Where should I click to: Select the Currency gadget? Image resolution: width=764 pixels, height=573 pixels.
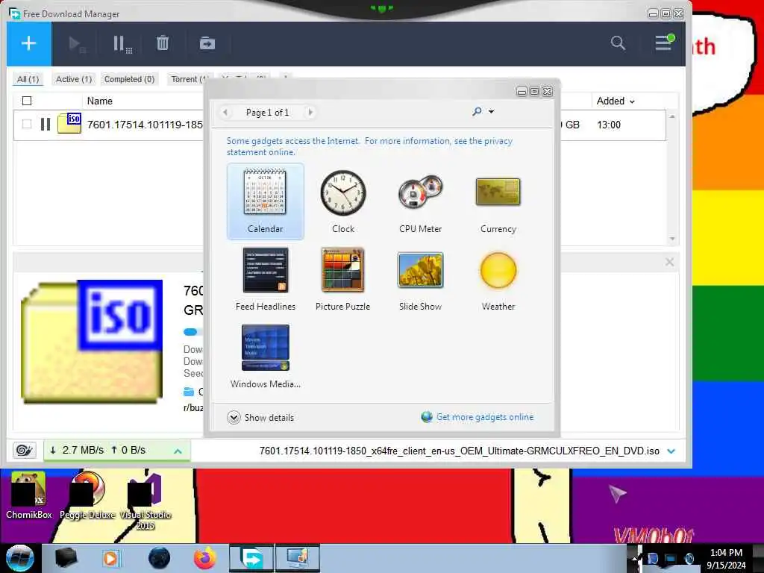498,201
